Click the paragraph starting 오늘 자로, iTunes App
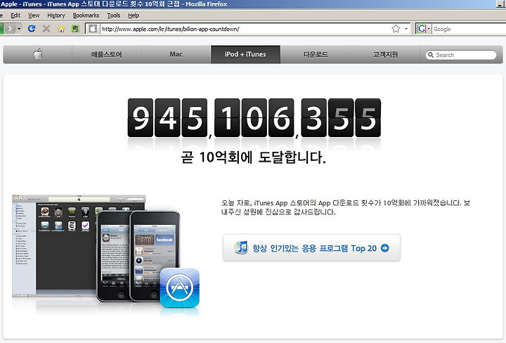 (x=345, y=207)
